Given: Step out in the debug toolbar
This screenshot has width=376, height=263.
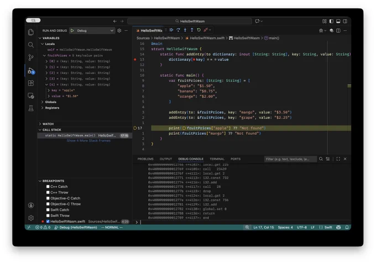Looking at the screenshot, I should tap(192, 30).
